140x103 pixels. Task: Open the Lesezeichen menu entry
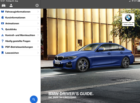coord(20,53)
